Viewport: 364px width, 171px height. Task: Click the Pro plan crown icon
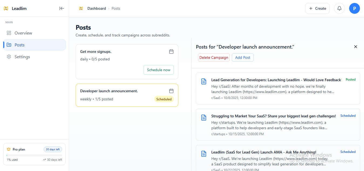[9, 149]
